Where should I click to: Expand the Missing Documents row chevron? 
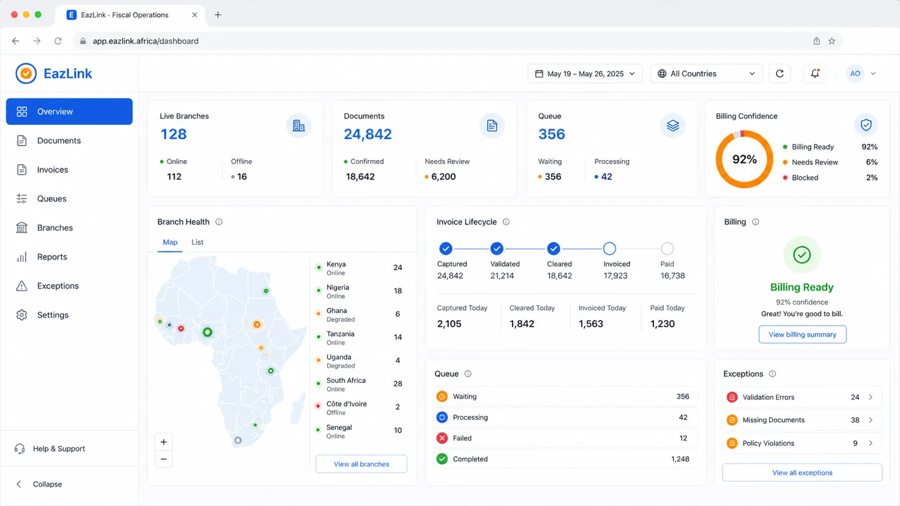click(x=871, y=421)
